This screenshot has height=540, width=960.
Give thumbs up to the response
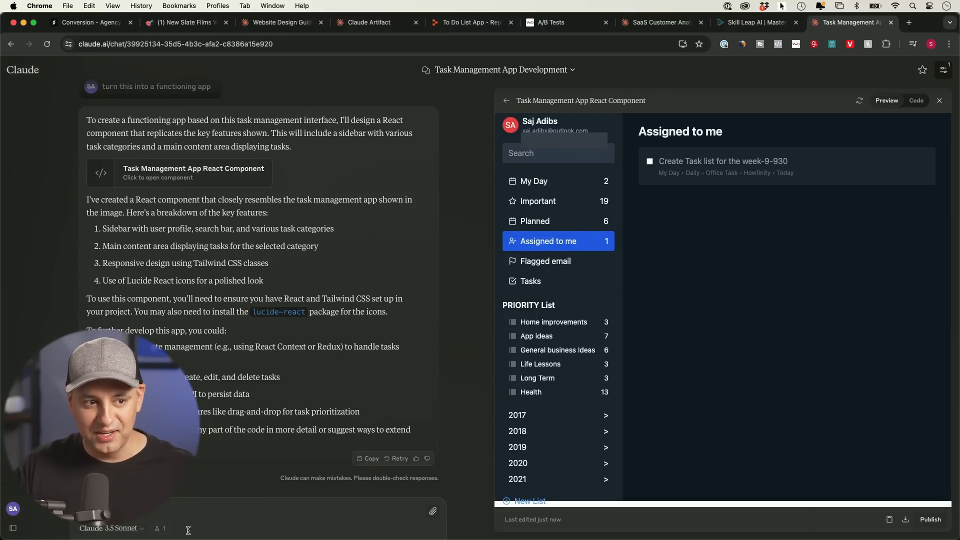click(x=416, y=458)
